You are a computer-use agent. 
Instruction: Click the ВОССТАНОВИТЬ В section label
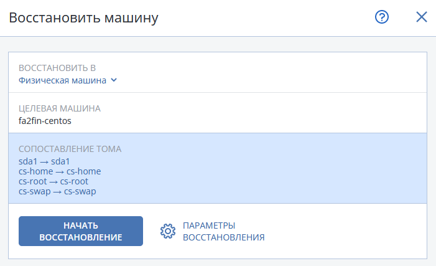tap(57, 68)
